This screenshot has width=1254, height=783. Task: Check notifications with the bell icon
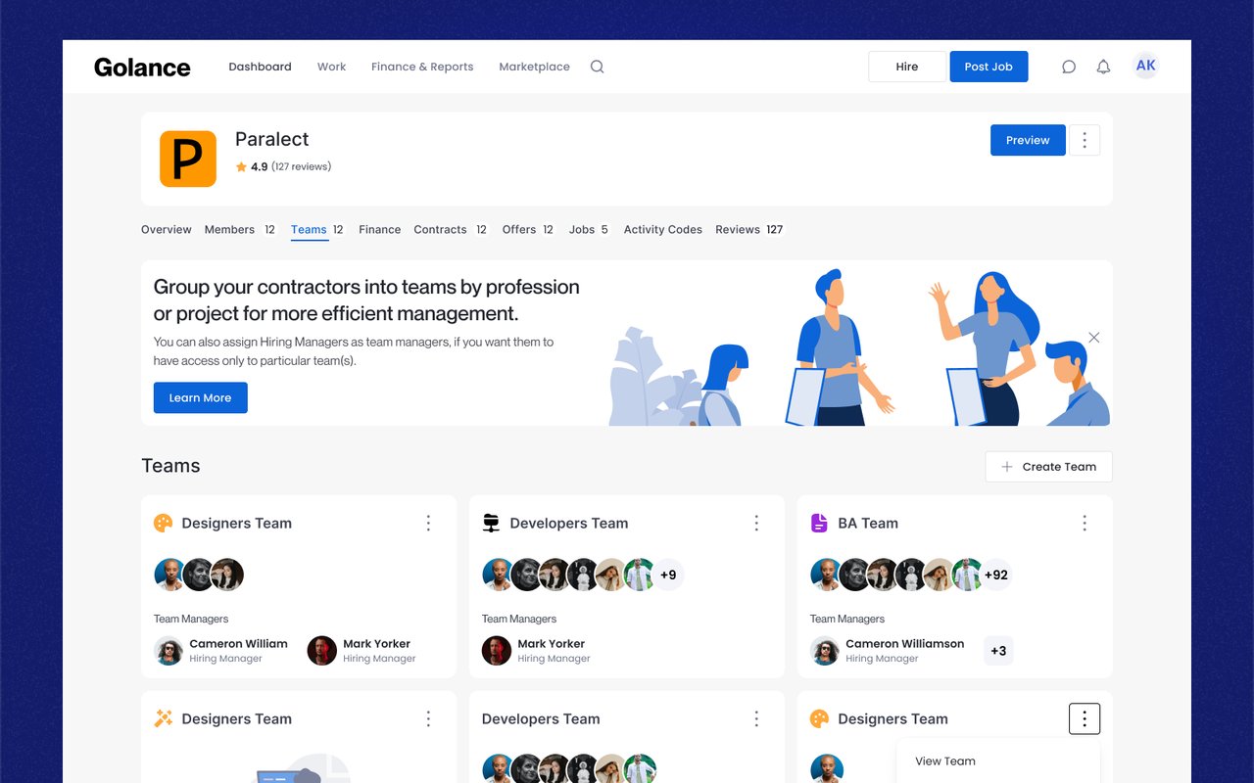point(1103,67)
